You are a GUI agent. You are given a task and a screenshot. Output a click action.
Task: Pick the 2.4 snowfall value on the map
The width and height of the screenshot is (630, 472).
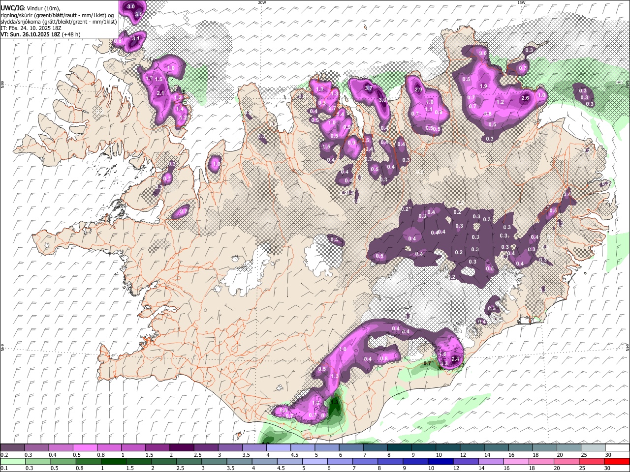[455, 359]
